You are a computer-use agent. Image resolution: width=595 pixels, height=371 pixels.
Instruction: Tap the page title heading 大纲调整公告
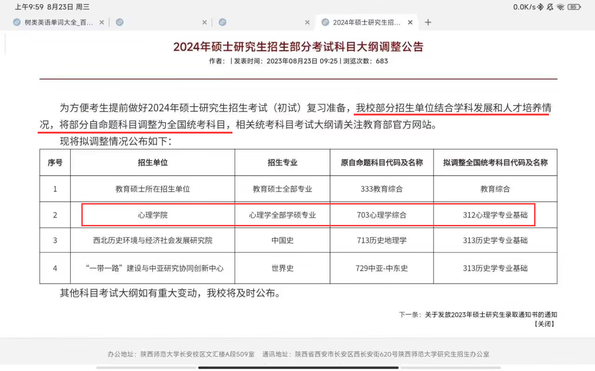coord(298,47)
